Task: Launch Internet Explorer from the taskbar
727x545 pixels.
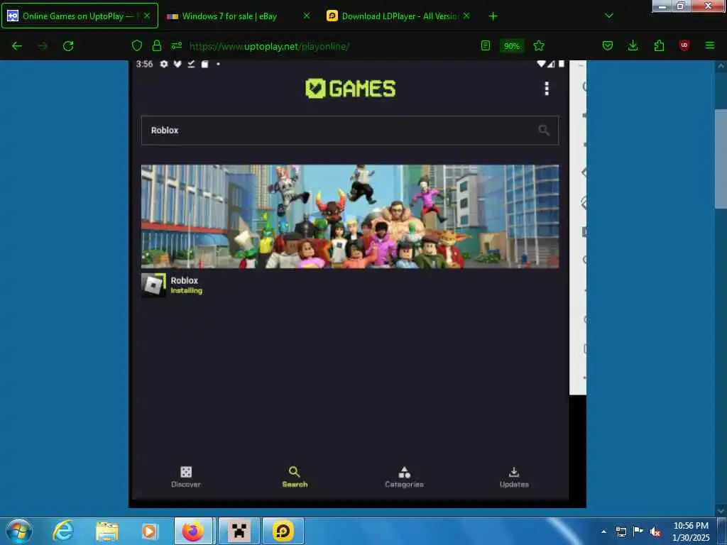Action: tap(63, 531)
